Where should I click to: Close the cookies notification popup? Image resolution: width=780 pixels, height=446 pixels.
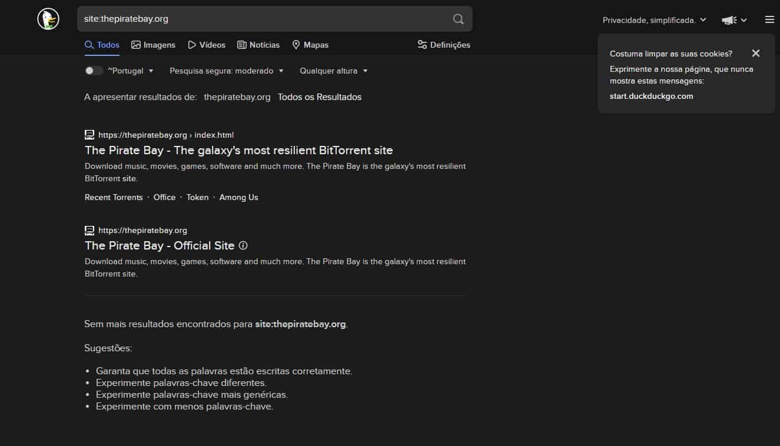tap(756, 54)
